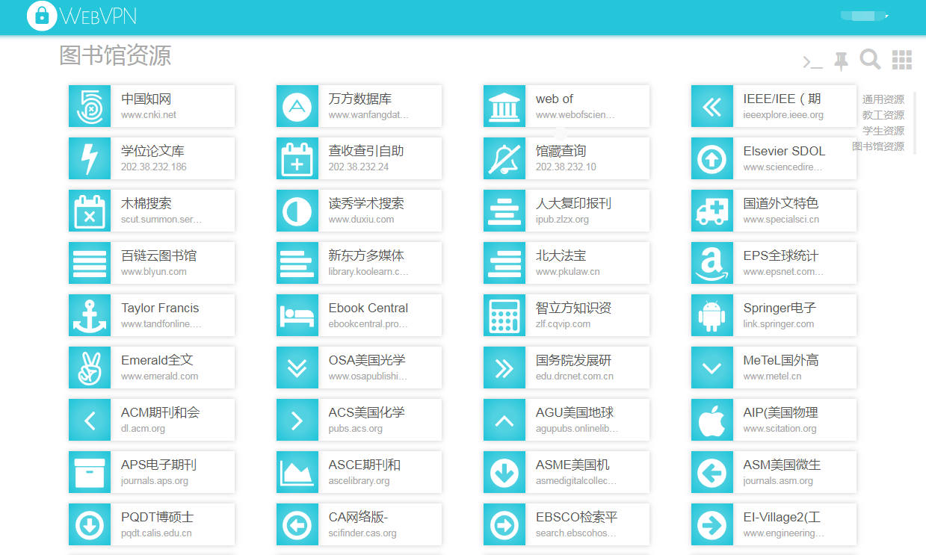Image resolution: width=926 pixels, height=555 pixels.
Task: Click the ACM期刊和会 left chevron icon
Action: coord(90,420)
